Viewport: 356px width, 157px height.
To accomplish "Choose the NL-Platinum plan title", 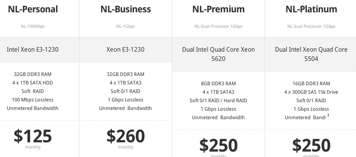I will [x=311, y=9].
